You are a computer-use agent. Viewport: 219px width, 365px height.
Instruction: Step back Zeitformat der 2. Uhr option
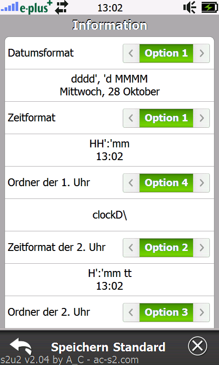[x=131, y=247]
